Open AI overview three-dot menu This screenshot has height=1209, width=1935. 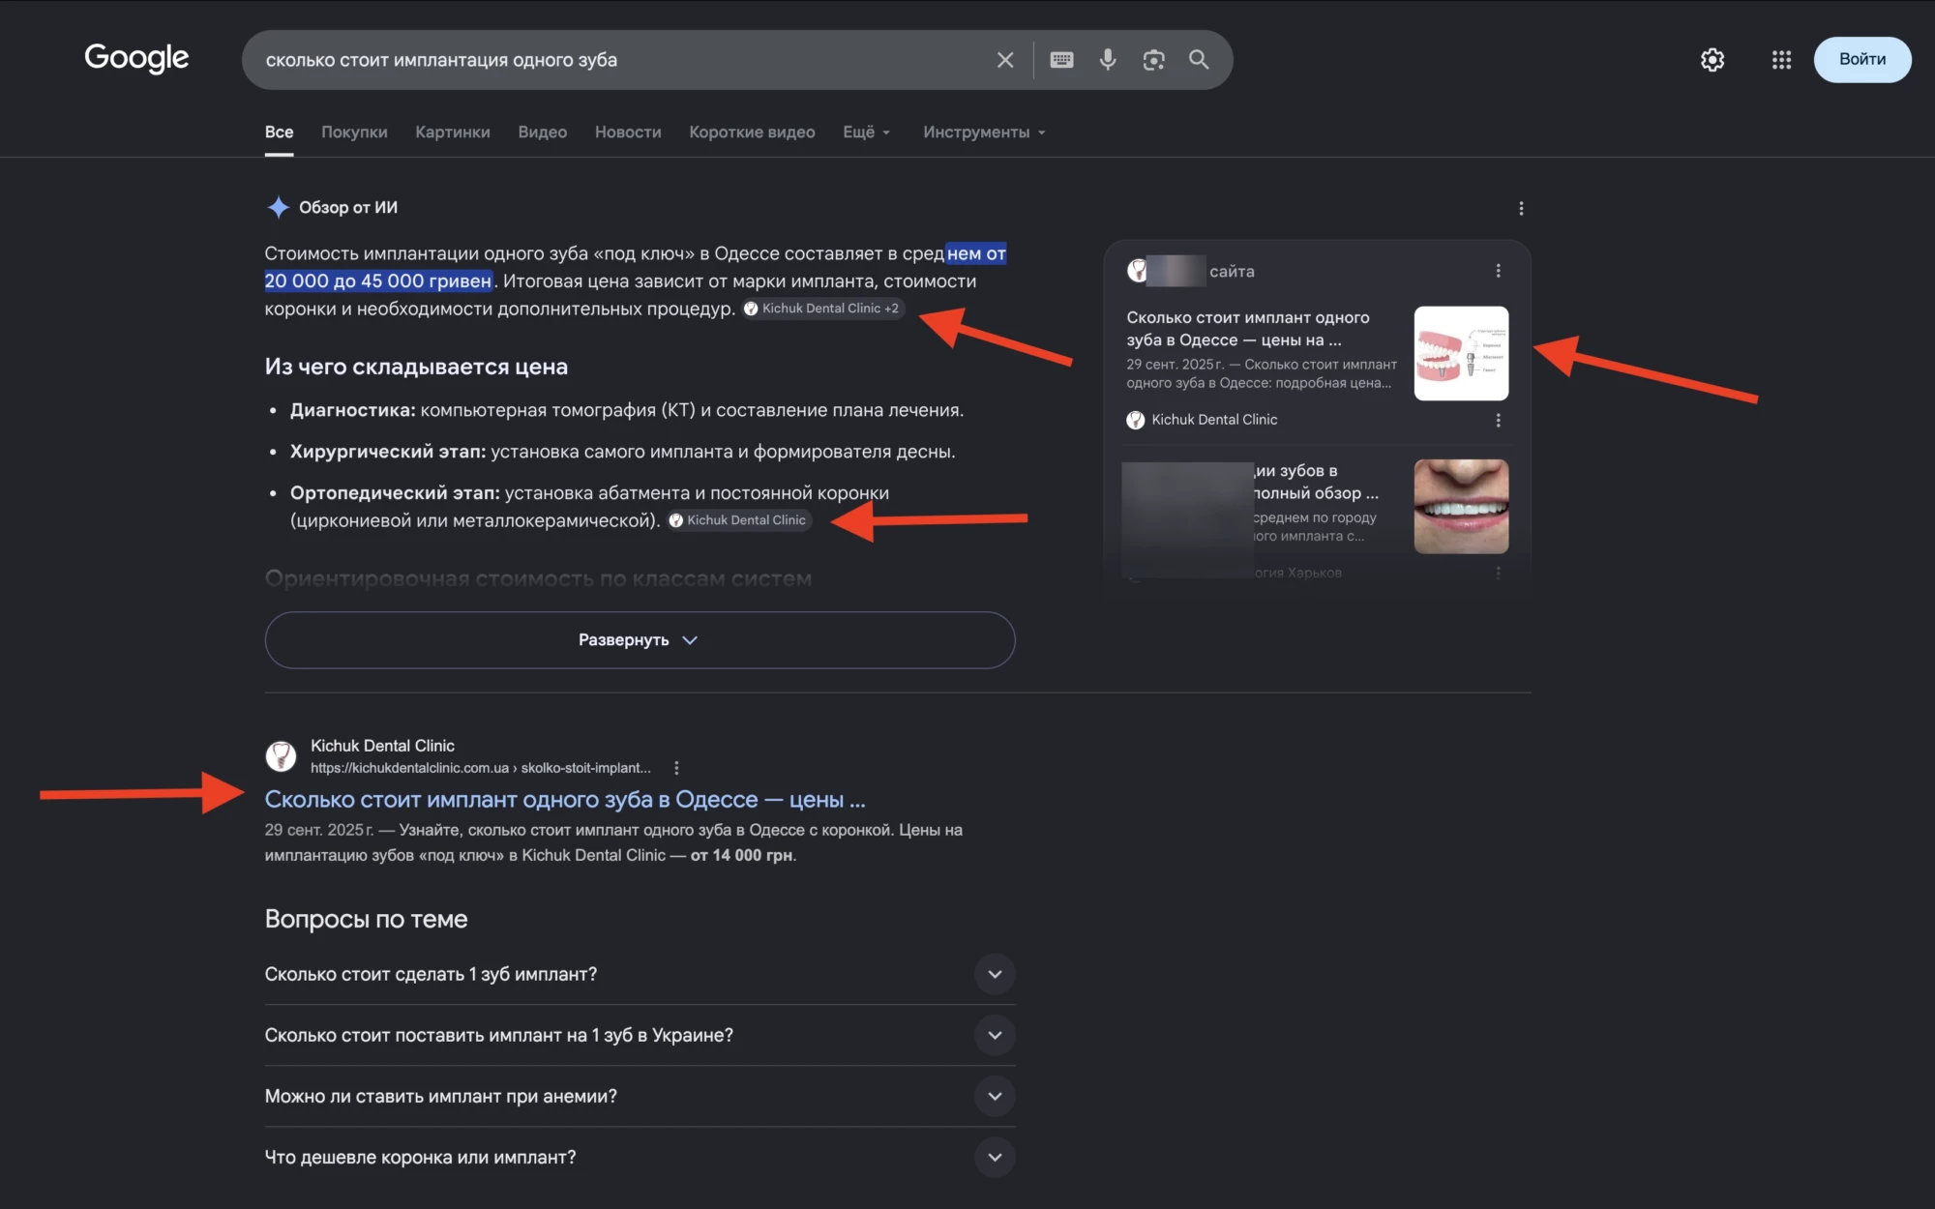pyautogui.click(x=1521, y=208)
